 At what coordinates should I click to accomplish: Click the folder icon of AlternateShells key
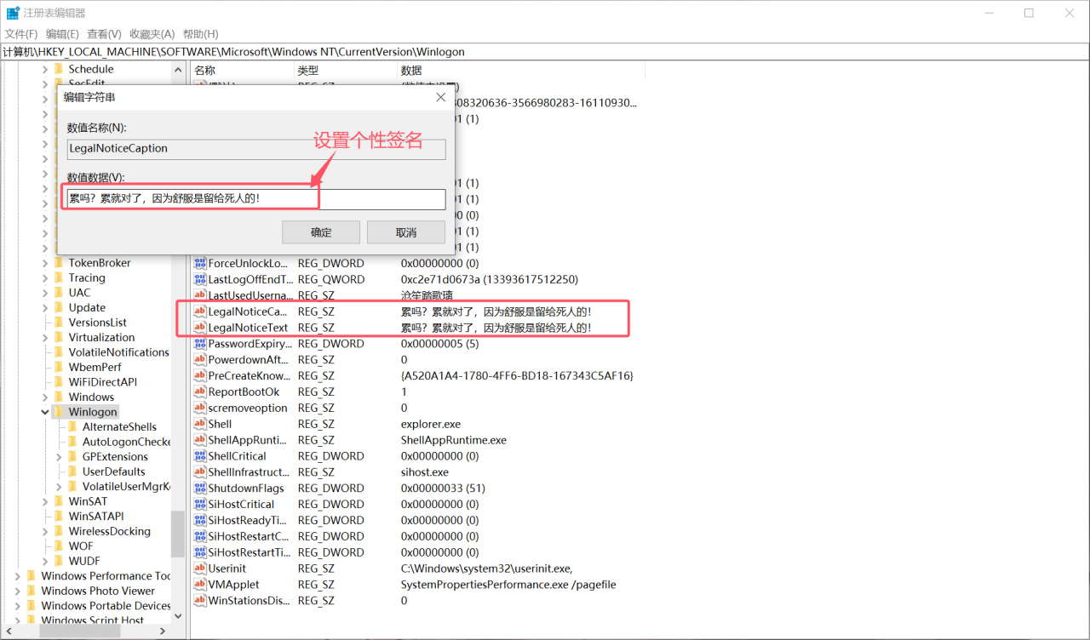tap(72, 426)
